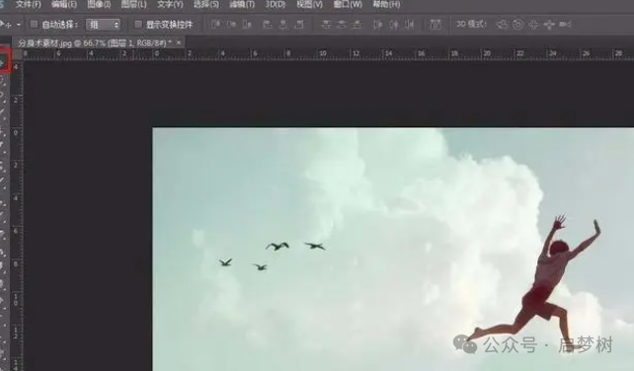The width and height of the screenshot is (634, 371).
Task: Select the 3D slide mode icon
Action: (x=549, y=25)
